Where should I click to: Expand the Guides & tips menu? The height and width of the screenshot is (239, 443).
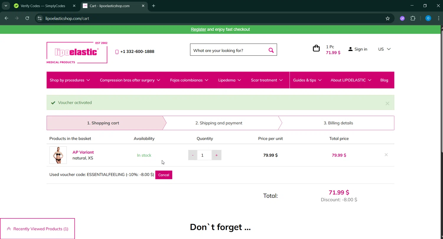point(307,80)
